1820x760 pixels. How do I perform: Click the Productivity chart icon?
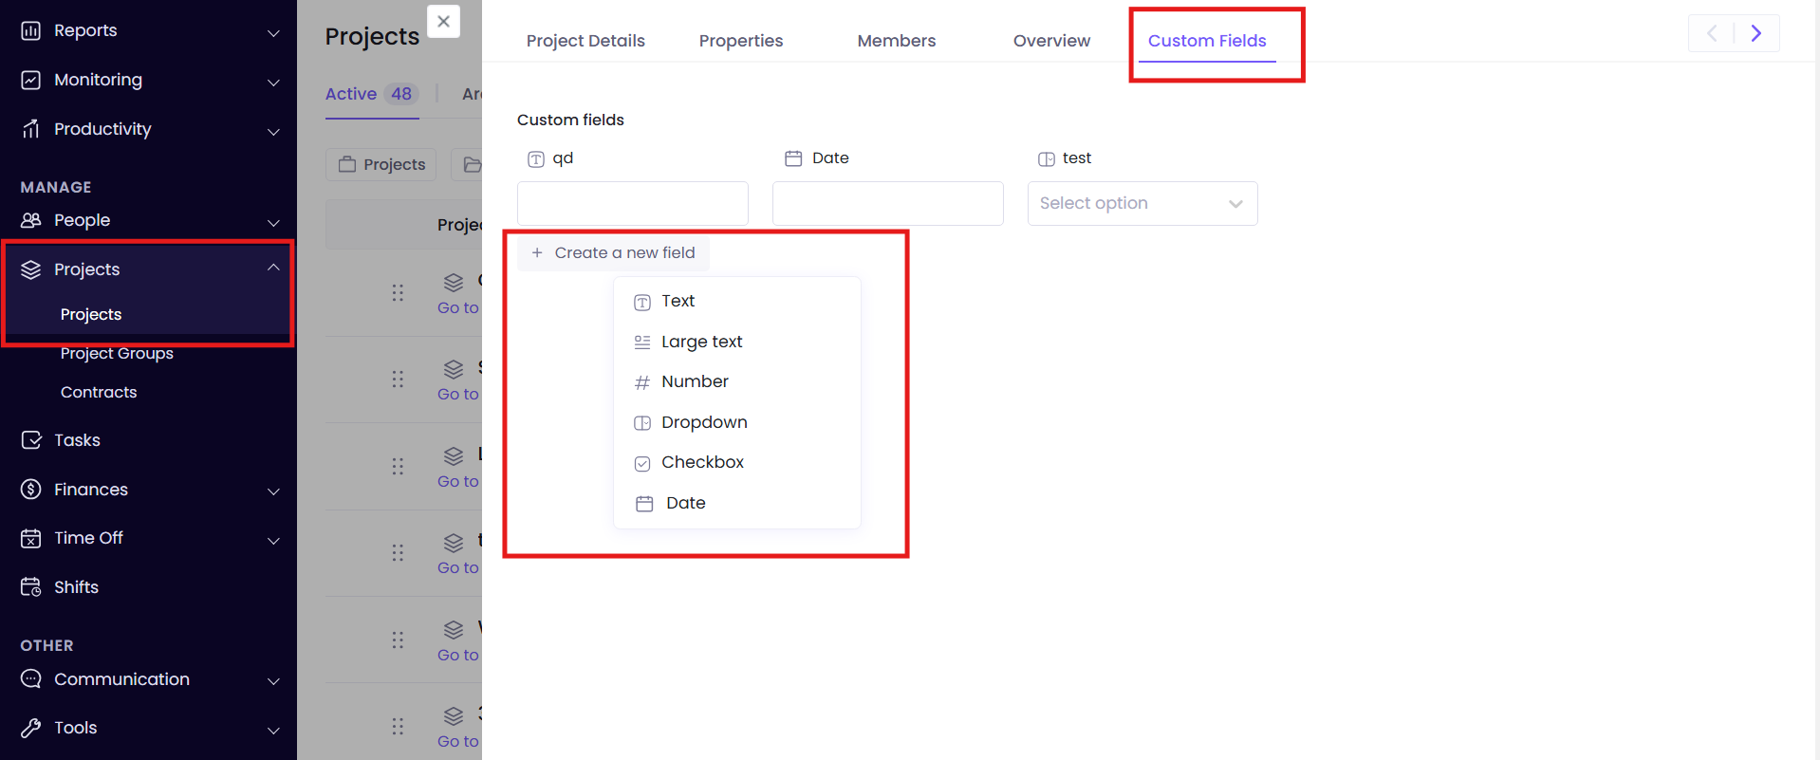click(31, 129)
